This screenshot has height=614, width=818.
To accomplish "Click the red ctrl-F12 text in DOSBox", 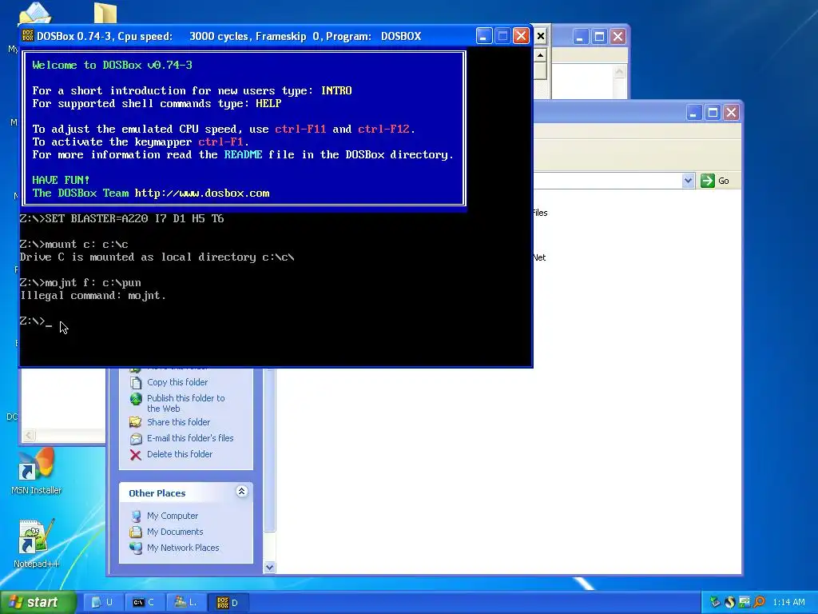I will click(383, 129).
